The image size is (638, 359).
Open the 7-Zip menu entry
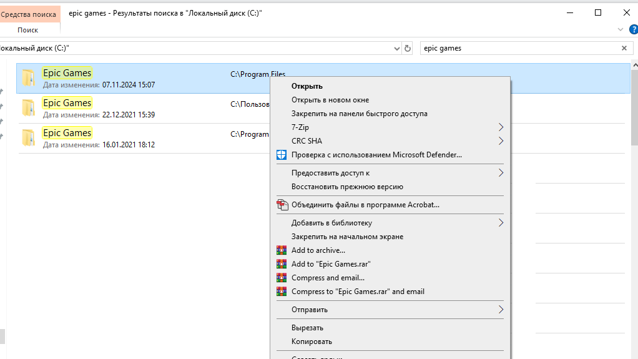coord(300,127)
